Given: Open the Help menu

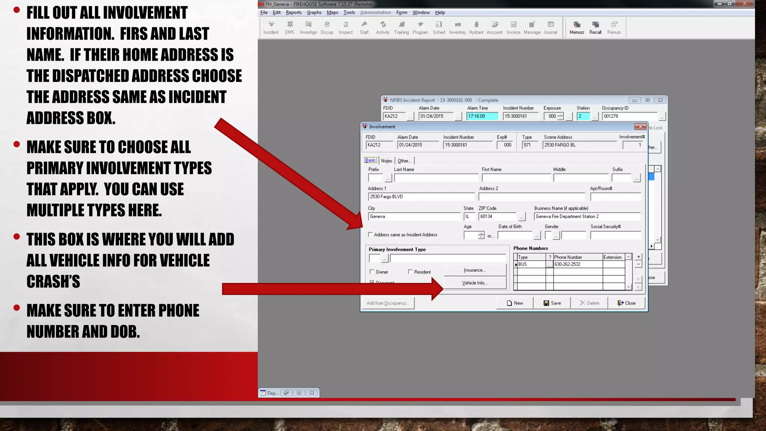Looking at the screenshot, I should 440,12.
